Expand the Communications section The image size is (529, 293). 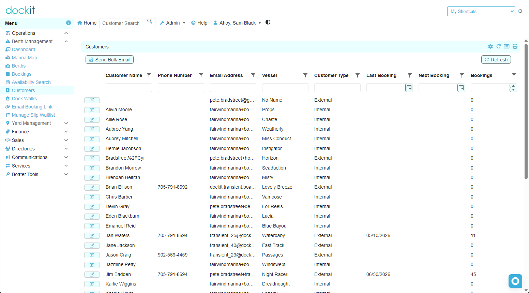pyautogui.click(x=66, y=157)
